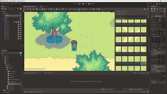Search tiles with magnifier in tile palette
The height and width of the screenshot is (94, 167).
(148, 16)
